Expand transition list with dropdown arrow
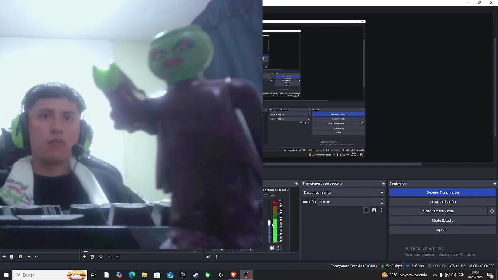 coord(382,192)
